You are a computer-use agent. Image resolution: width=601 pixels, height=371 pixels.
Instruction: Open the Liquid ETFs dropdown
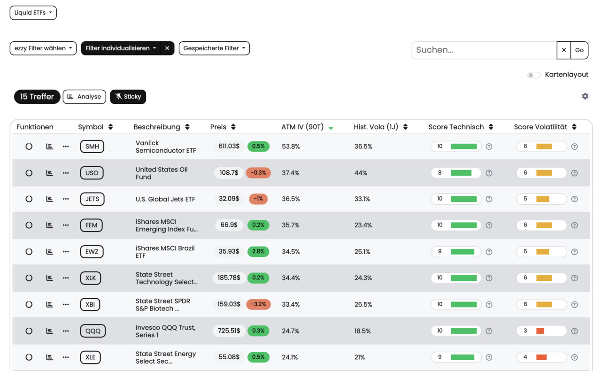pos(33,13)
